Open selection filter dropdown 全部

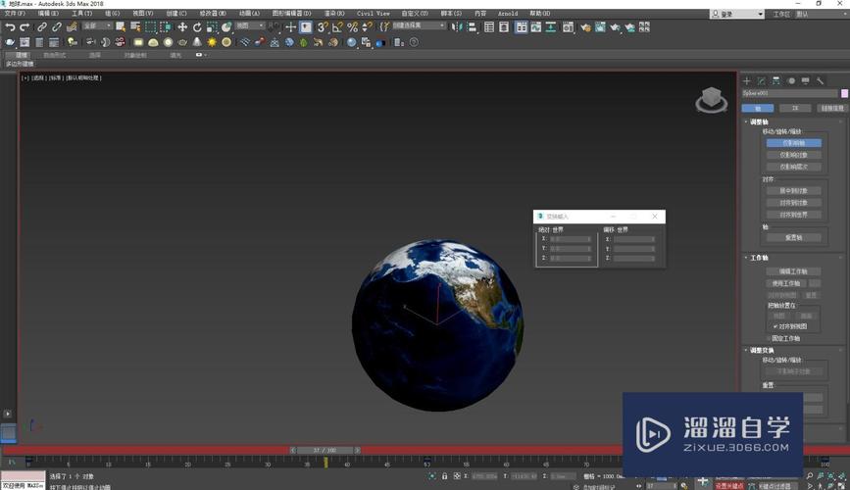97,26
